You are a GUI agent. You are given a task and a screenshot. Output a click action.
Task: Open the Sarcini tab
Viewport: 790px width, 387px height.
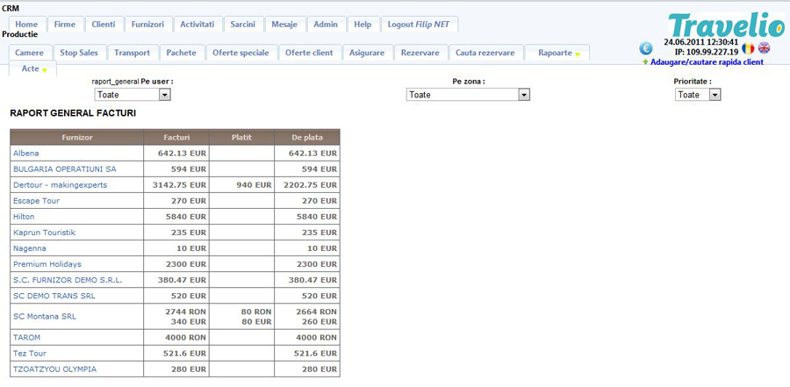coord(243,25)
